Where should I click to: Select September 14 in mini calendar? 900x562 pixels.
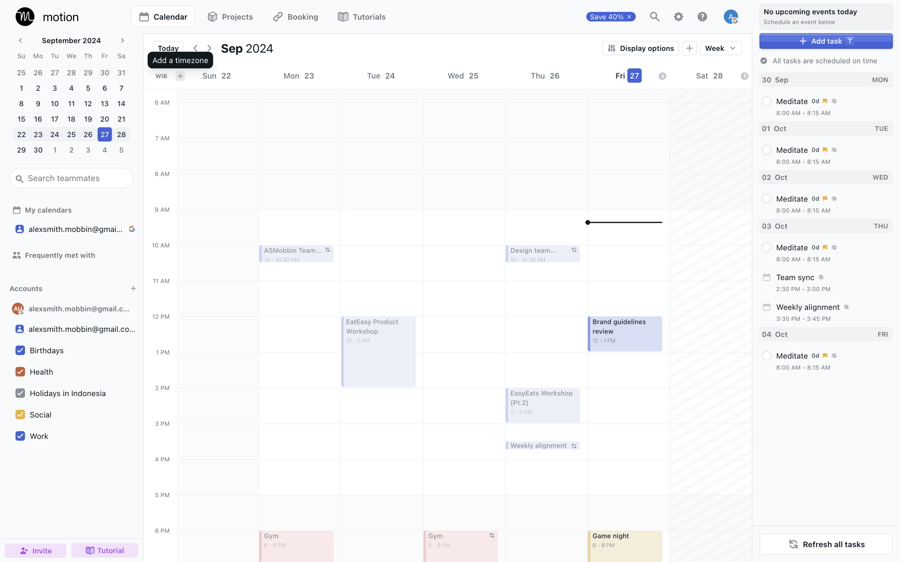[x=121, y=104]
